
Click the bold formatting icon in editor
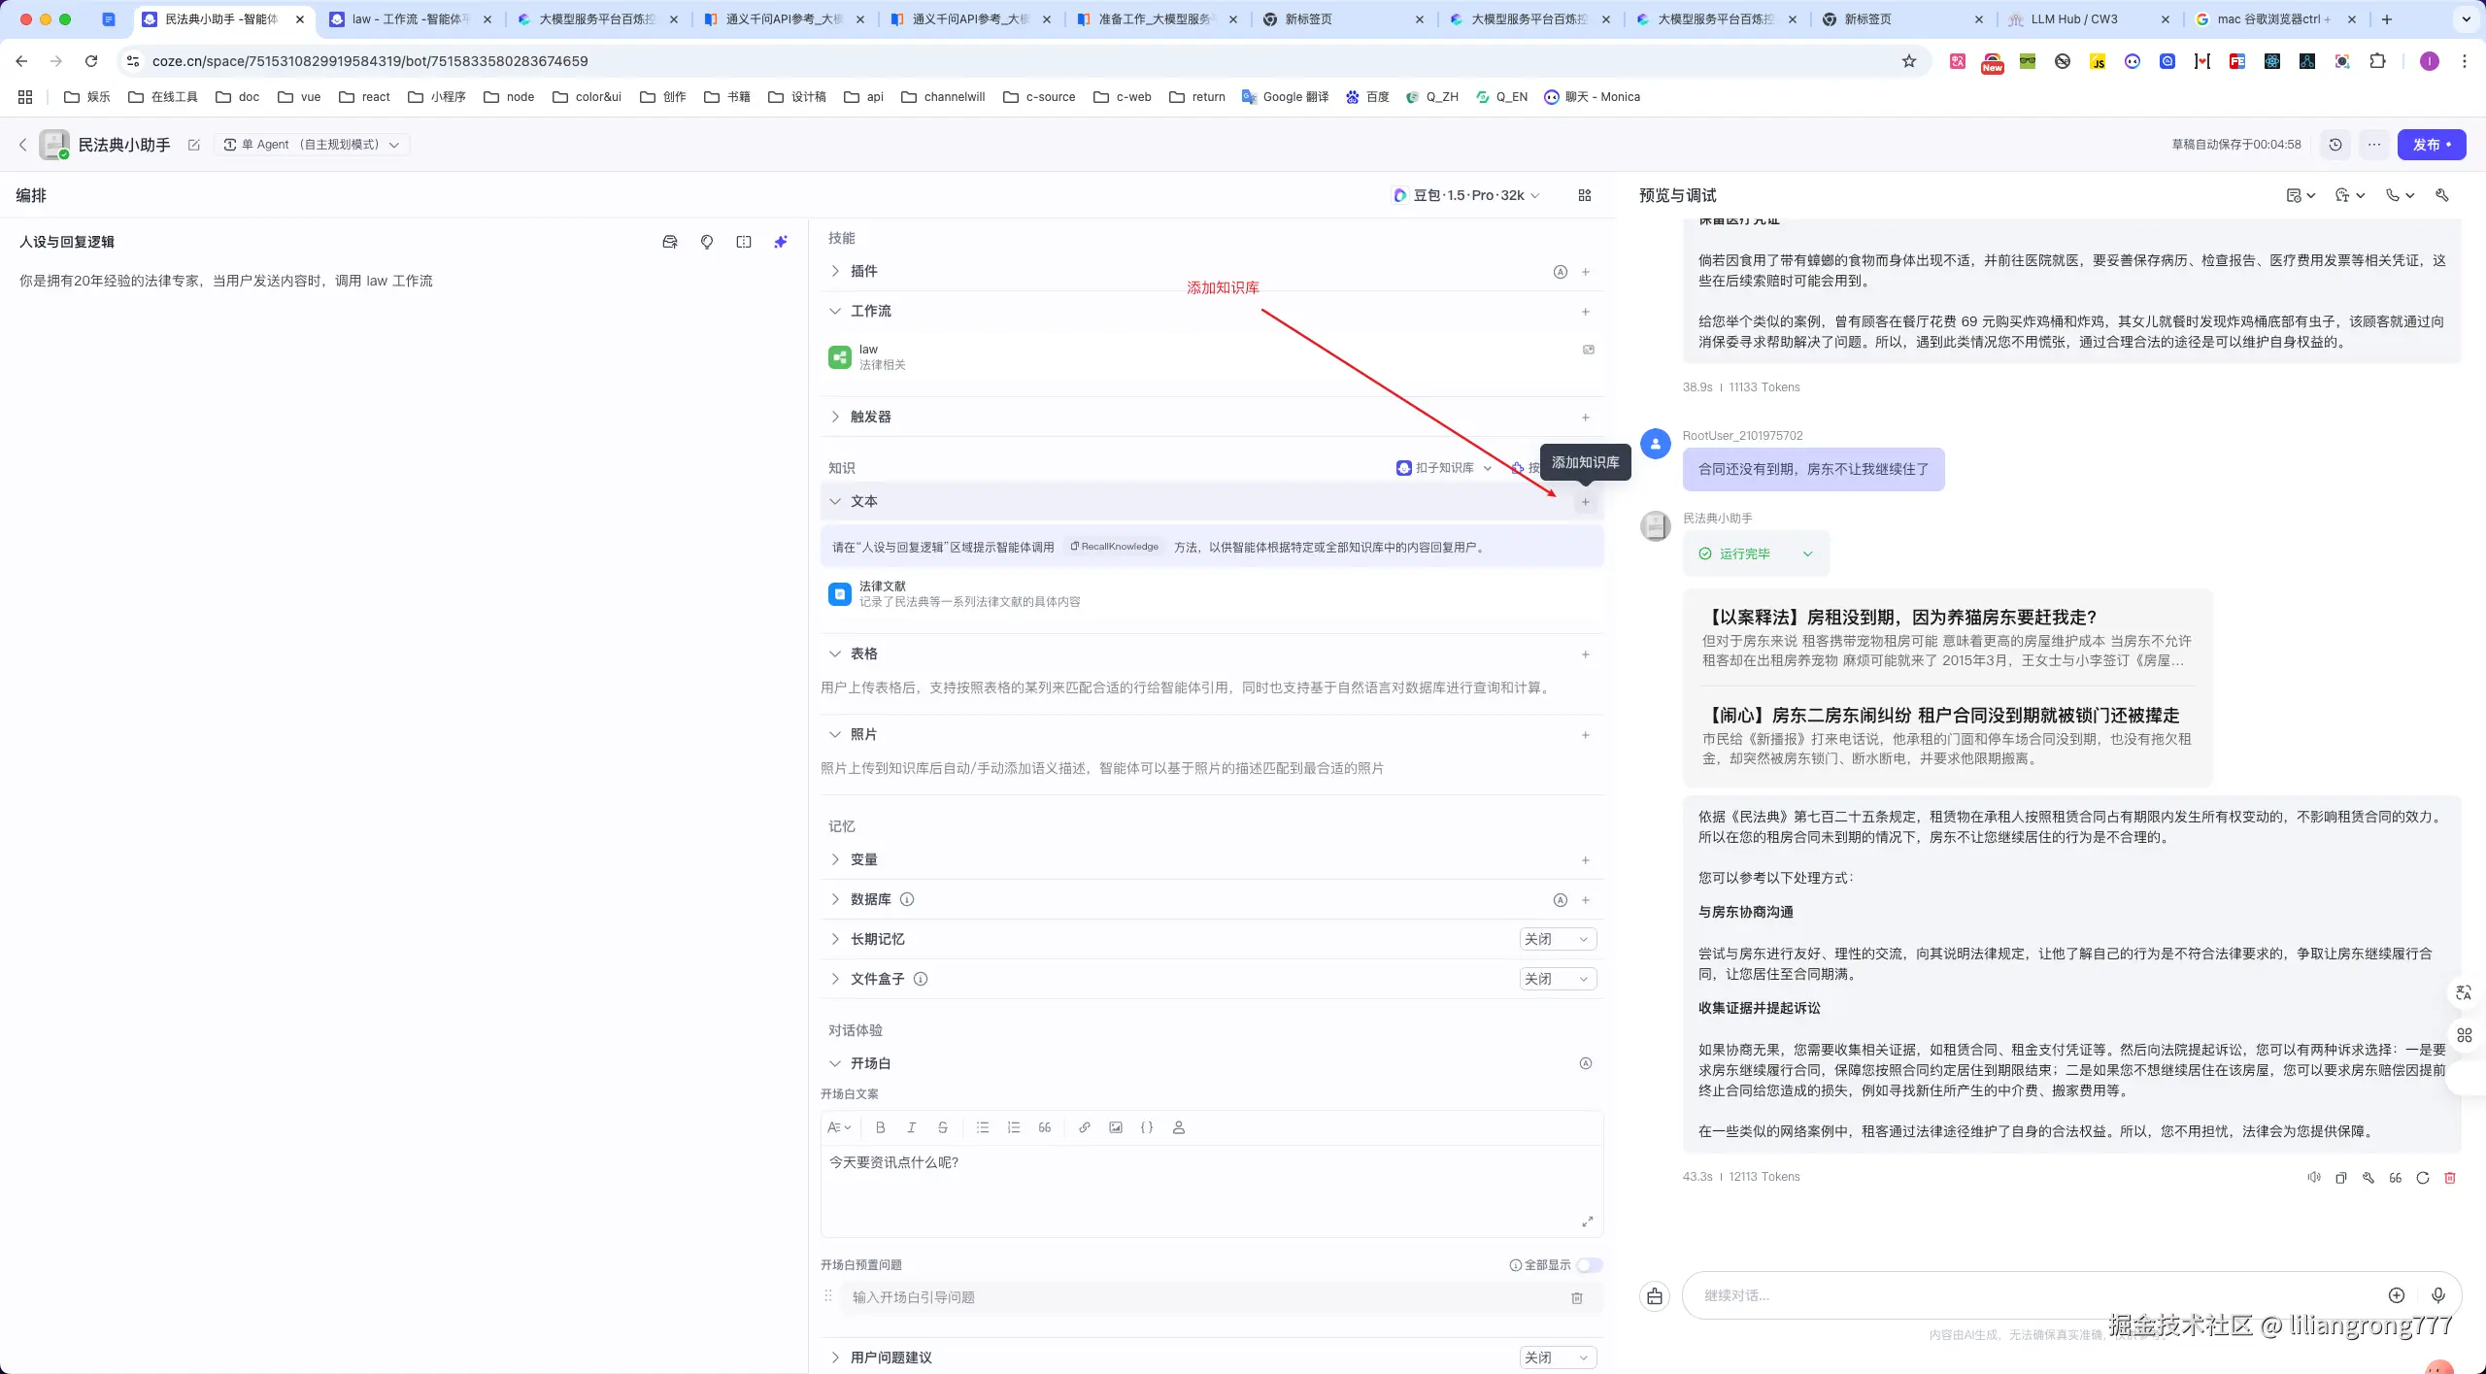tap(881, 1127)
